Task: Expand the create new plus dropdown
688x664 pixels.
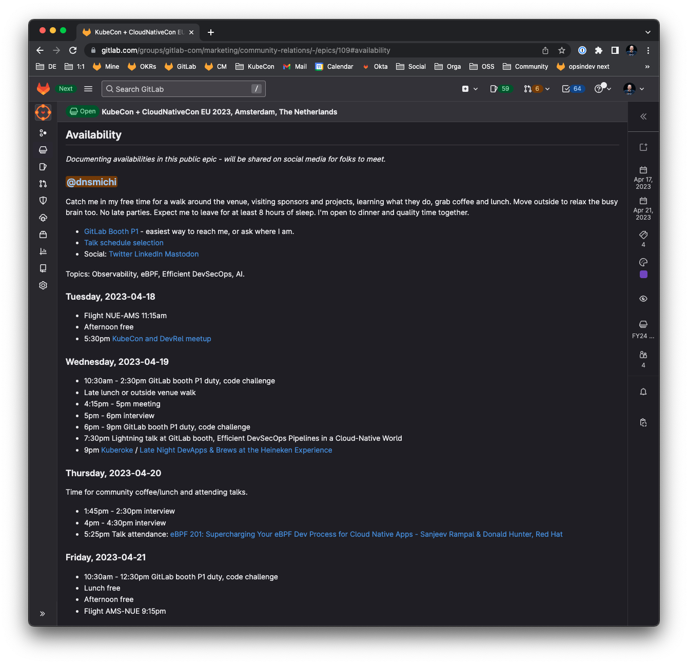Action: click(x=469, y=89)
